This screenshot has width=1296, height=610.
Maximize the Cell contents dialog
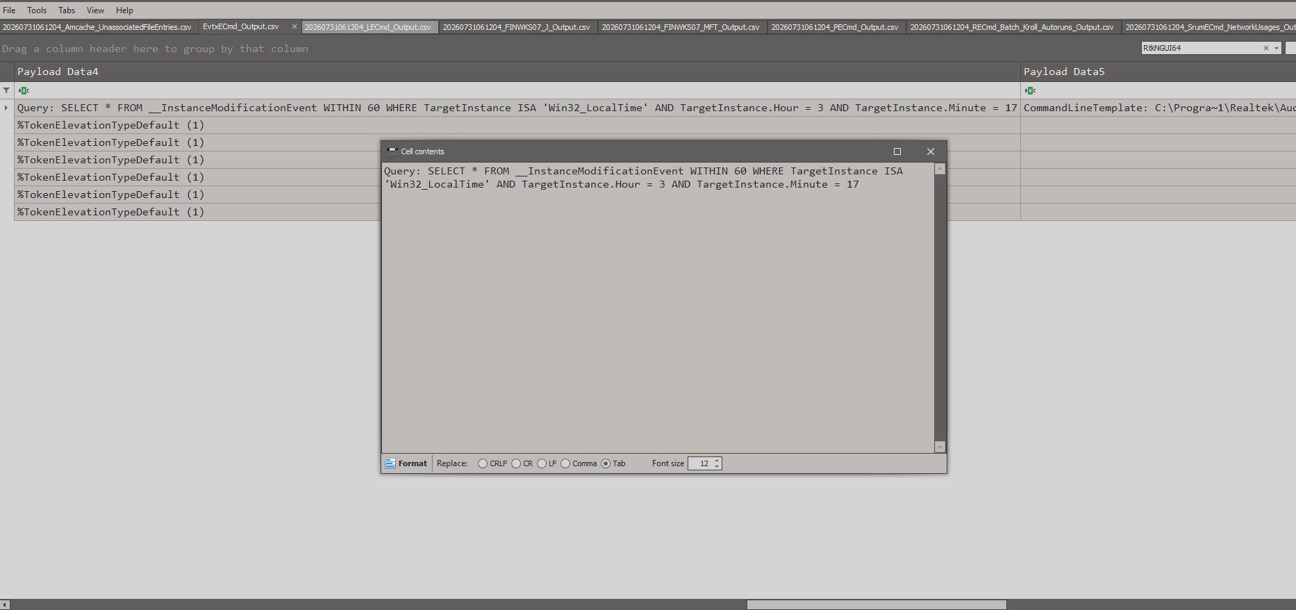897,151
